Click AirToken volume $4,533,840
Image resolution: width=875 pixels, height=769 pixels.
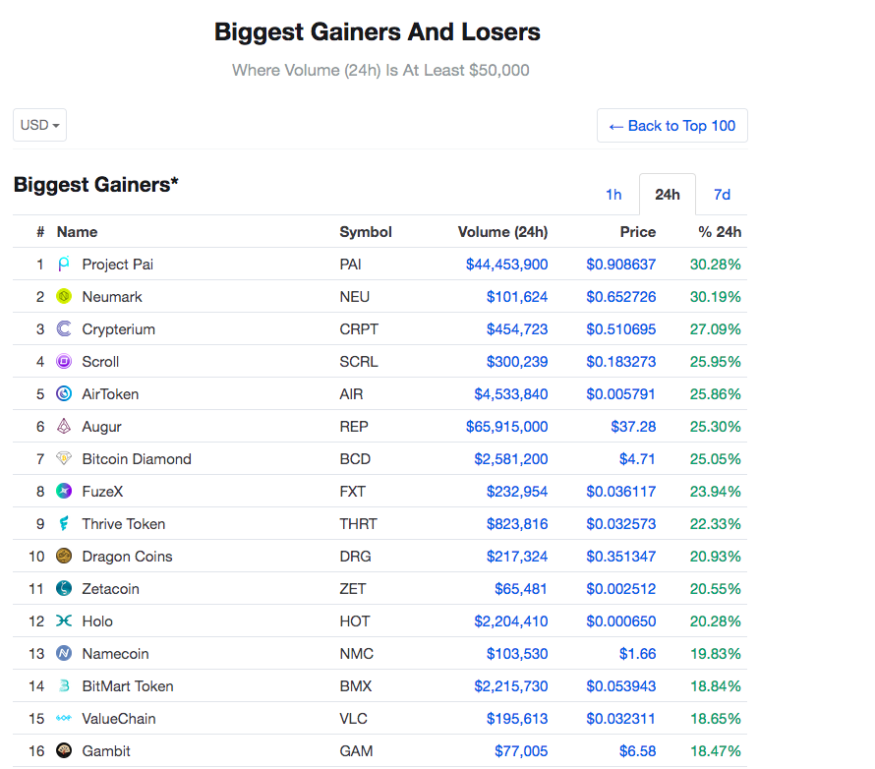[511, 394]
